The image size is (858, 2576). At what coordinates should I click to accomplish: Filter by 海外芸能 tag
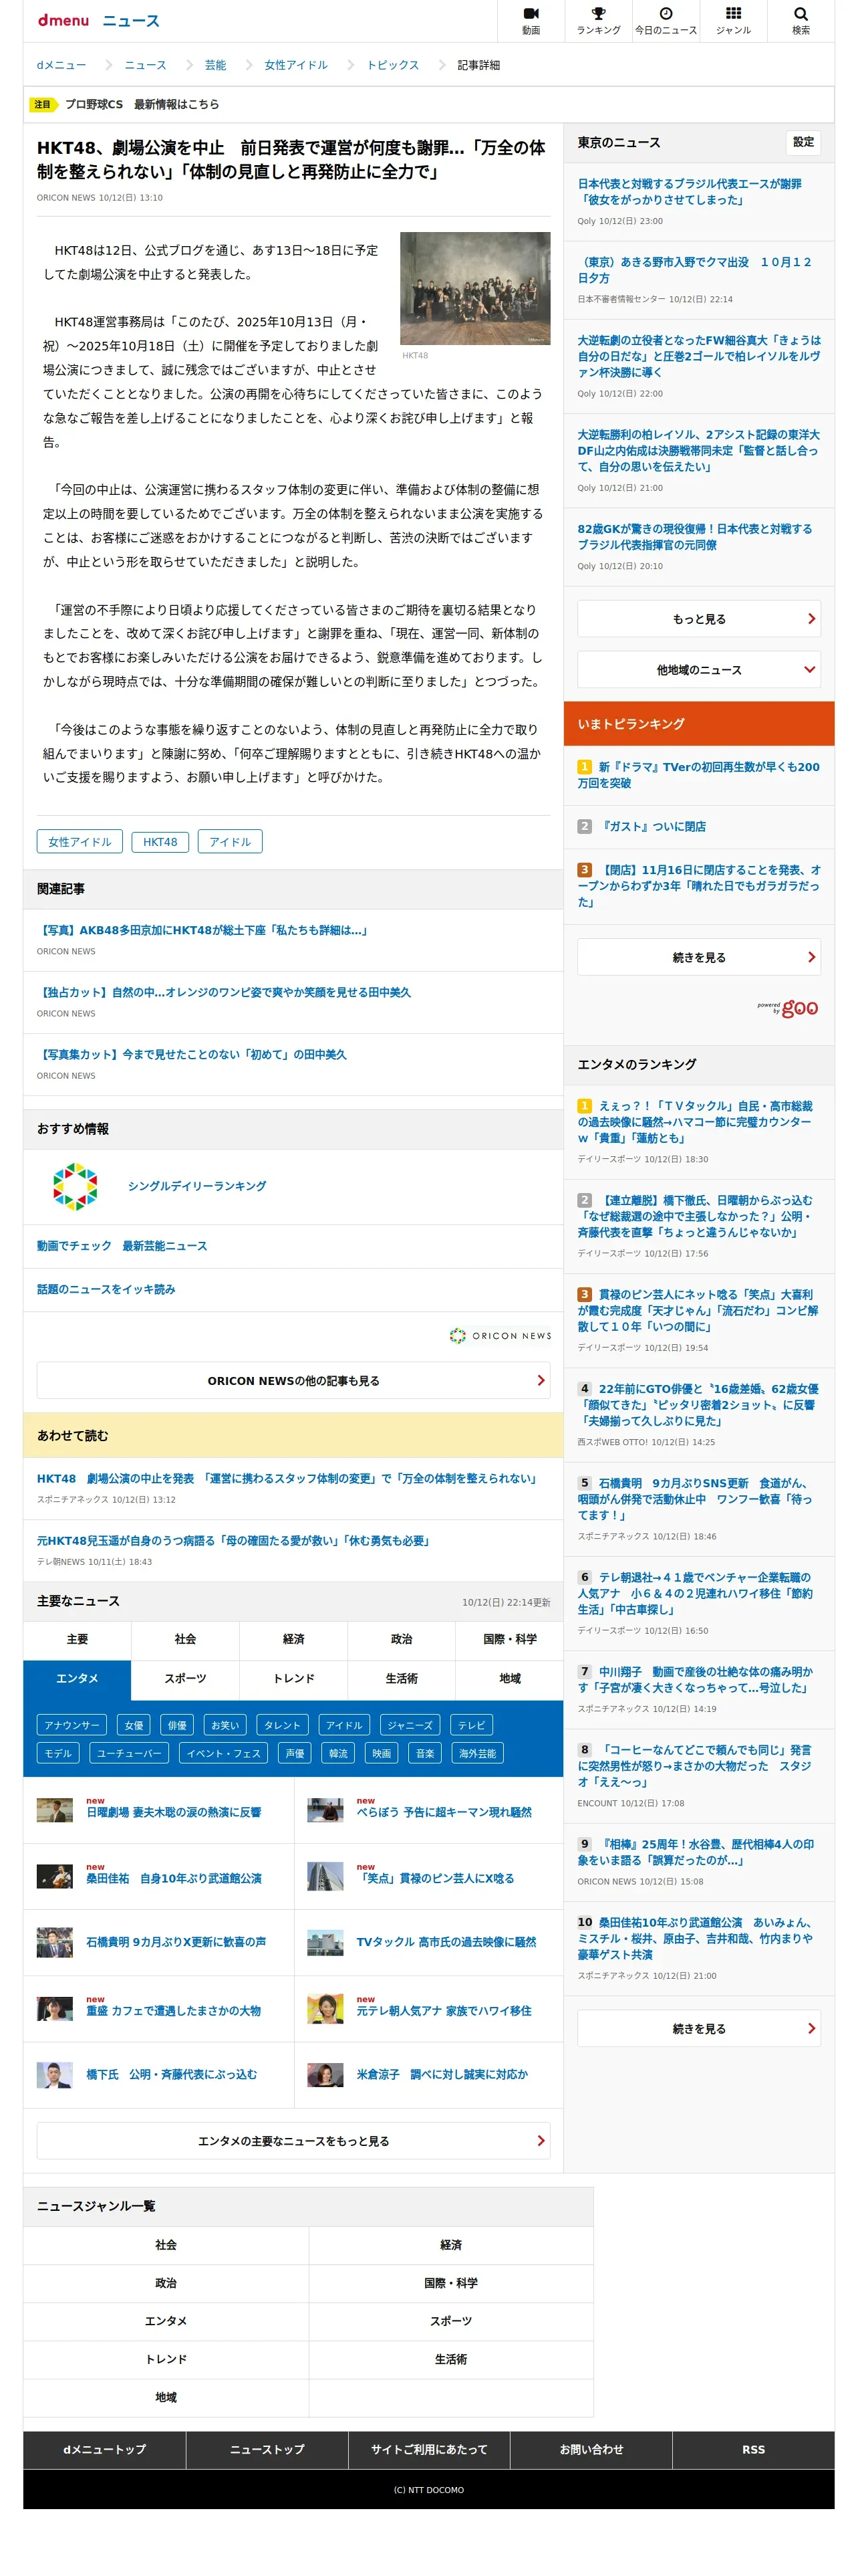point(477,1753)
